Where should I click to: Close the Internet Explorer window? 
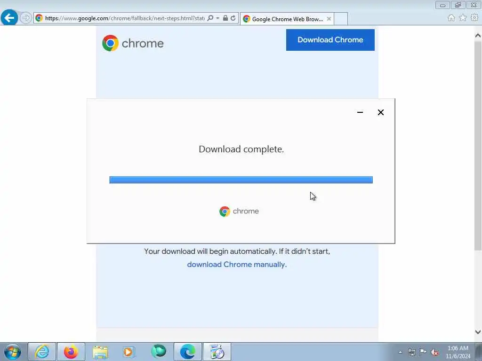pos(474,5)
